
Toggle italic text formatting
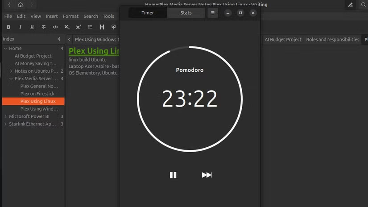point(20,27)
